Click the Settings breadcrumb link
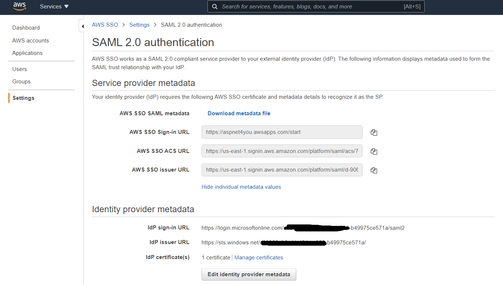This screenshot has width=503, height=285. (x=139, y=25)
